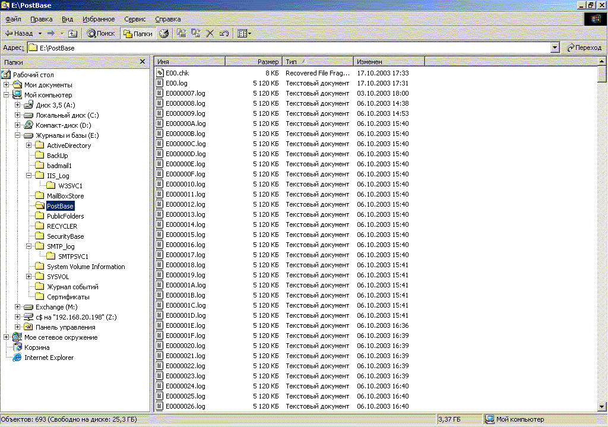Viewport: 608px width, 427px height.
Task: Sort by Изменен column header
Action: click(x=389, y=62)
